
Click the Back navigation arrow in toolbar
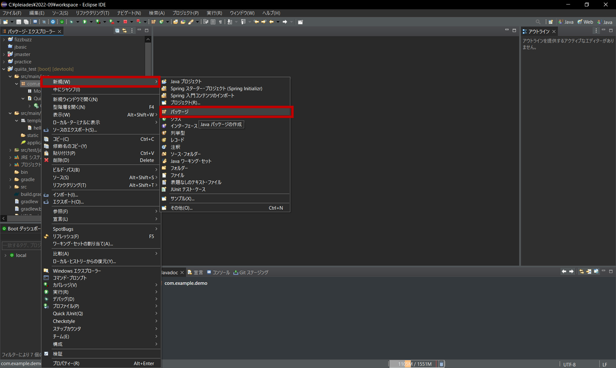point(271,22)
